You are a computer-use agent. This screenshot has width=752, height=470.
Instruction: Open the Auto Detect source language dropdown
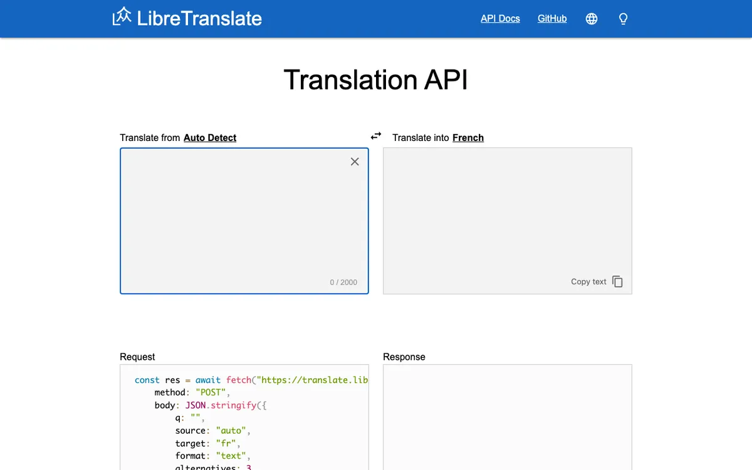[x=210, y=138]
